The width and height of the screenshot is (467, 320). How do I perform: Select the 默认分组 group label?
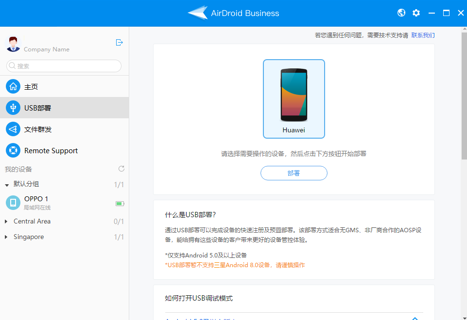click(26, 184)
